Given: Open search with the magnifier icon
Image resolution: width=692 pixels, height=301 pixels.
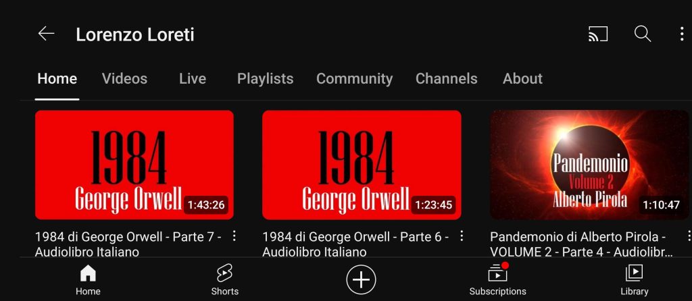Looking at the screenshot, I should 642,34.
